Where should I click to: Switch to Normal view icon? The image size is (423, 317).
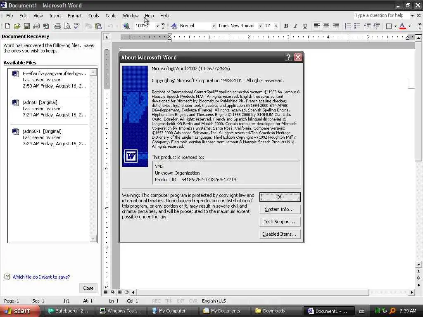click(x=106, y=292)
